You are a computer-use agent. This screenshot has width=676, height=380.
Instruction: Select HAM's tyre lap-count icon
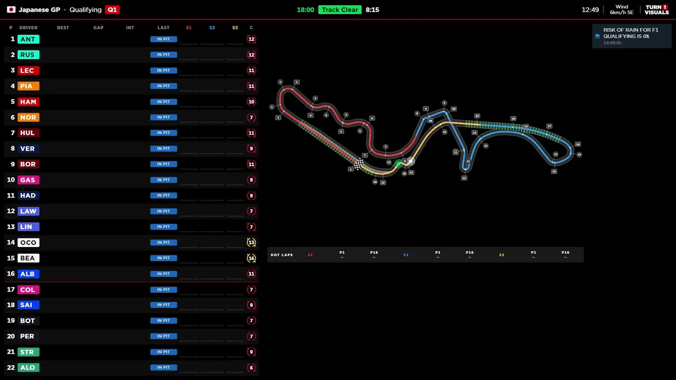(251, 101)
